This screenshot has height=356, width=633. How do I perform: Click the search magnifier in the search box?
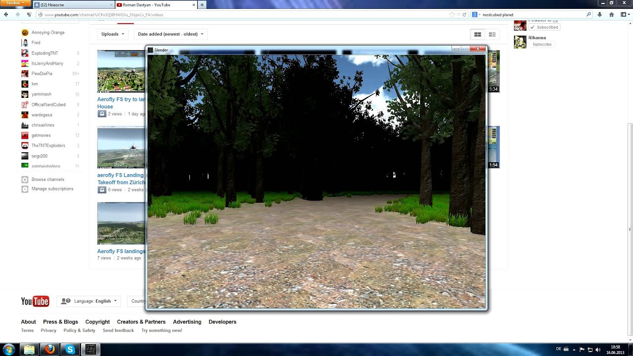tap(588, 15)
